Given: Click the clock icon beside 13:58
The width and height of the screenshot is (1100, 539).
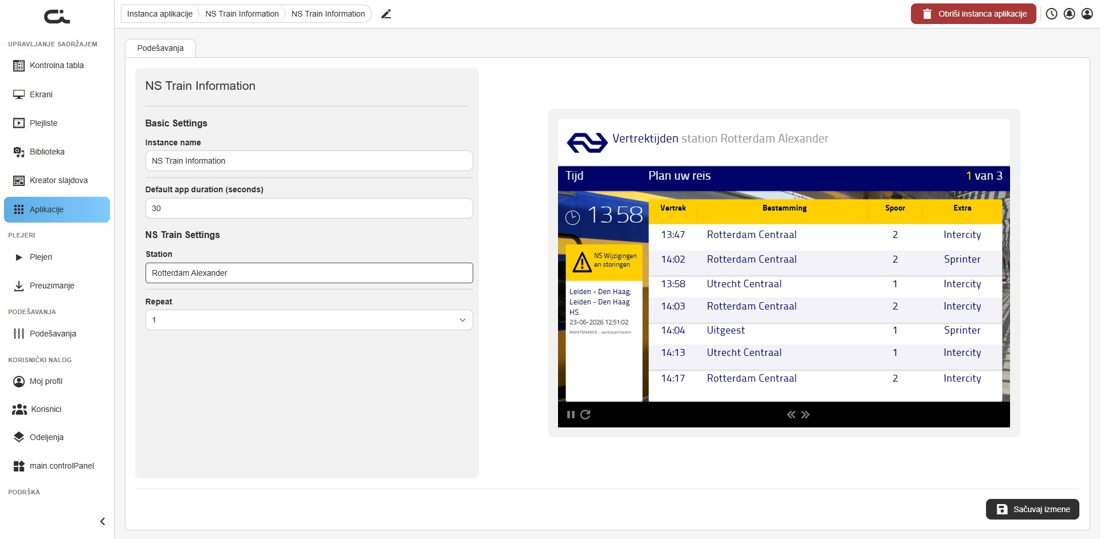Looking at the screenshot, I should coord(572,217).
